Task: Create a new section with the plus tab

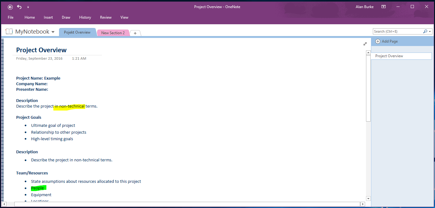Action: pos(135,33)
